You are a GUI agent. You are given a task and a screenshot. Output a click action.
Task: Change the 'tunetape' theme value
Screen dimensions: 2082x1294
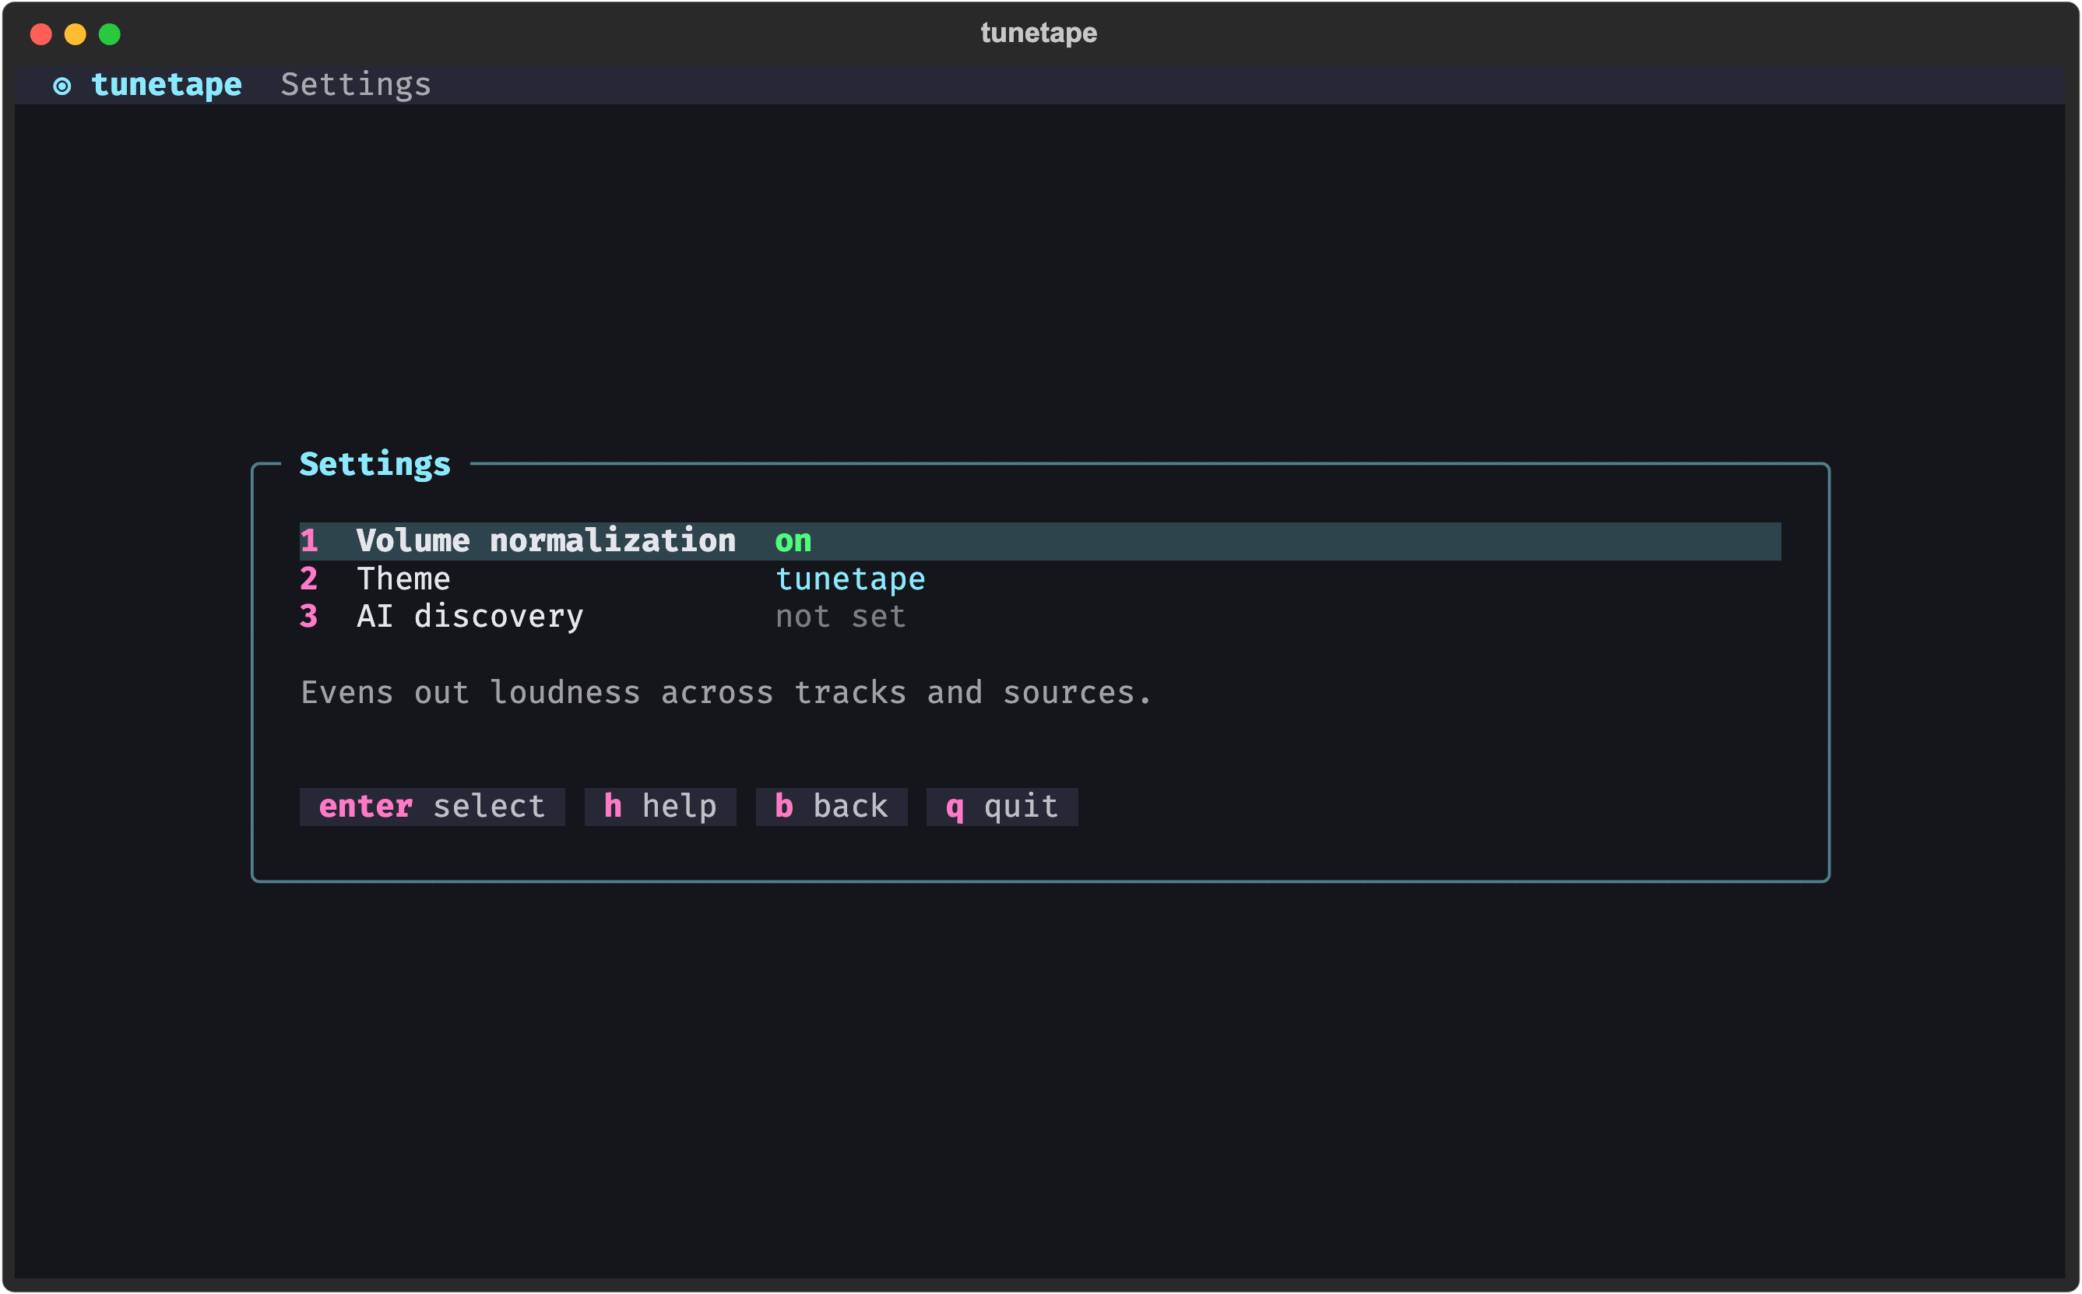pos(849,579)
